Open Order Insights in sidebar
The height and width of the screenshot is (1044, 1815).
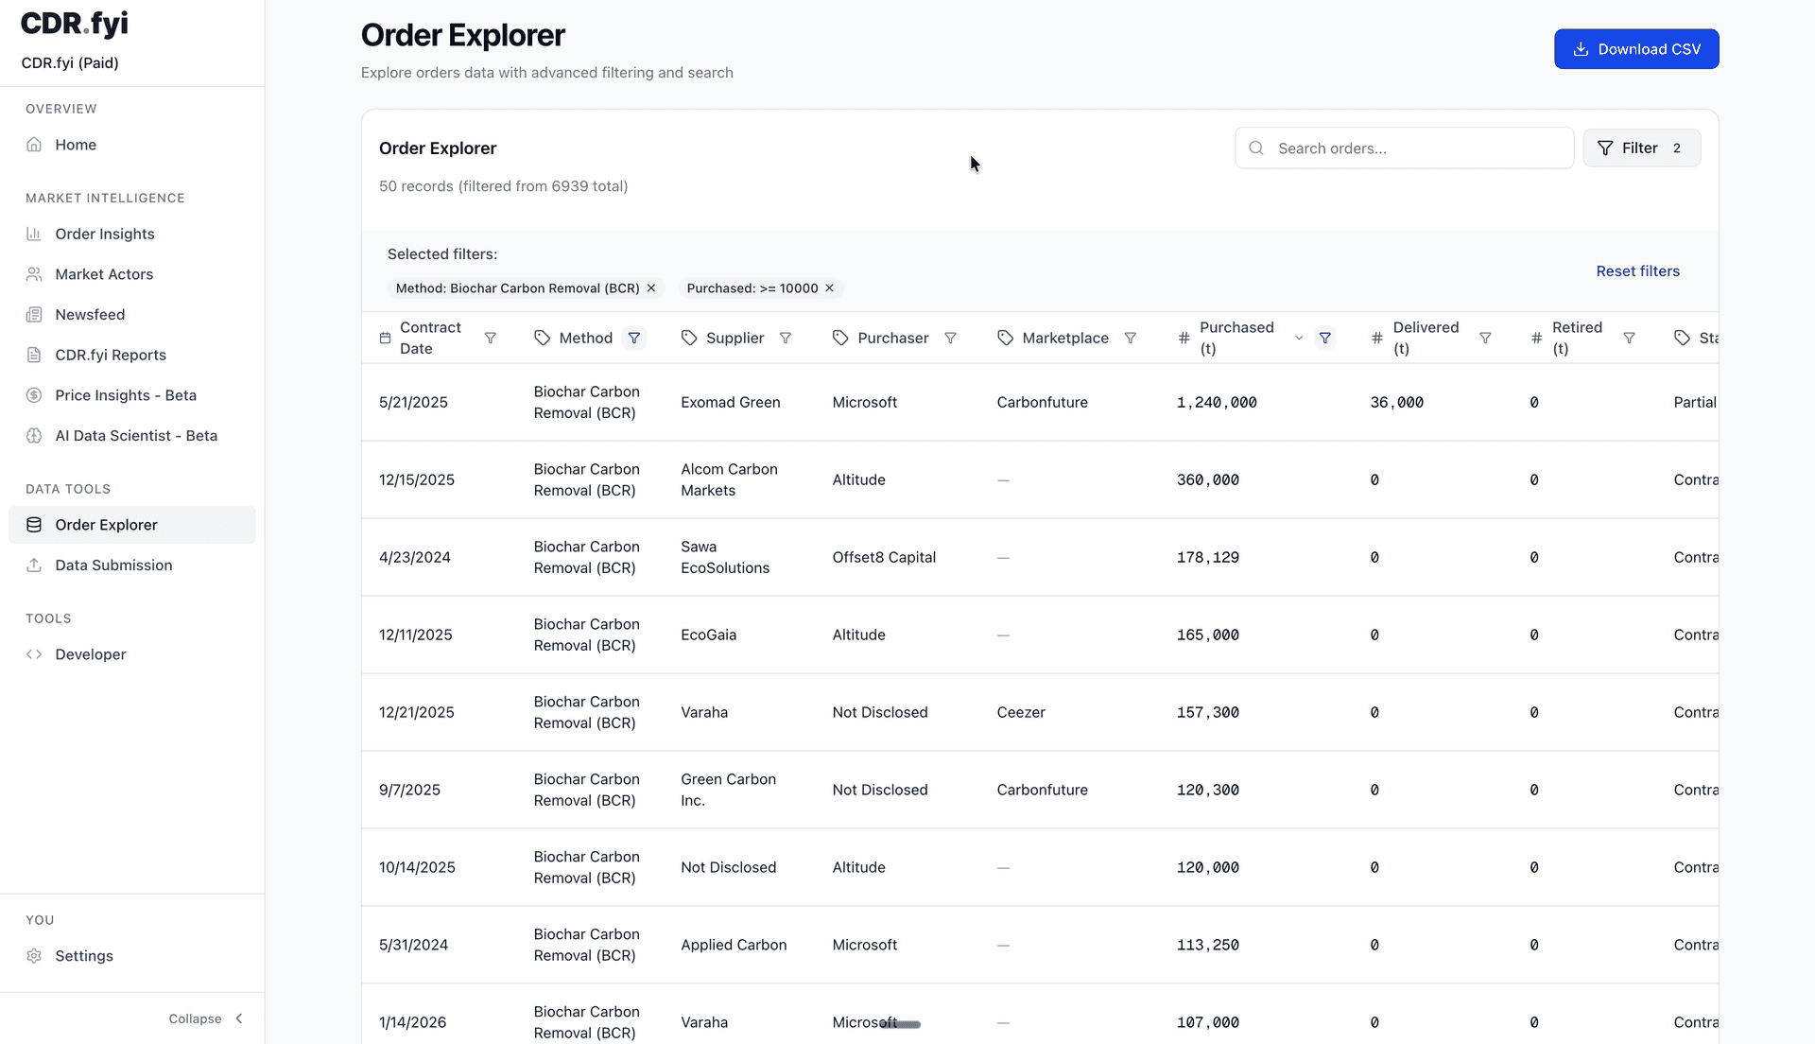tap(104, 234)
